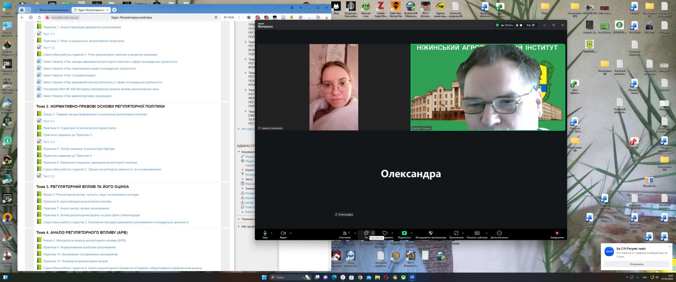
Task: Open Инструменты организатора shield icon
Action: pos(431,233)
